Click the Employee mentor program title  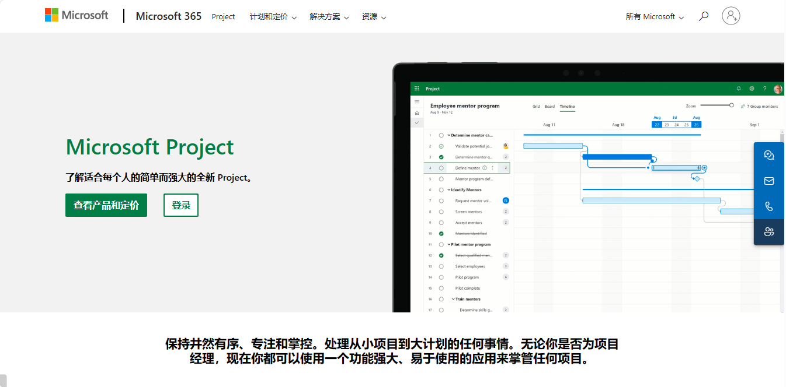[465, 106]
